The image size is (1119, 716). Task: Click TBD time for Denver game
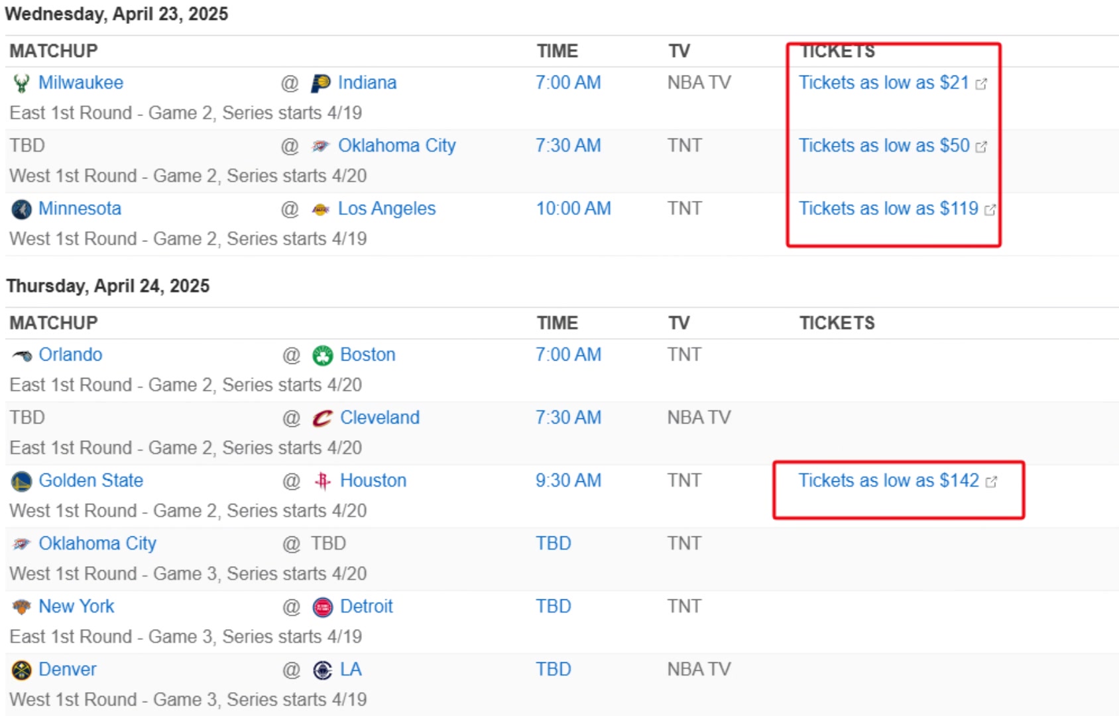(553, 670)
